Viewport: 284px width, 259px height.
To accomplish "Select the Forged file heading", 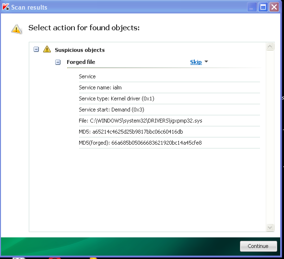I will (81, 62).
